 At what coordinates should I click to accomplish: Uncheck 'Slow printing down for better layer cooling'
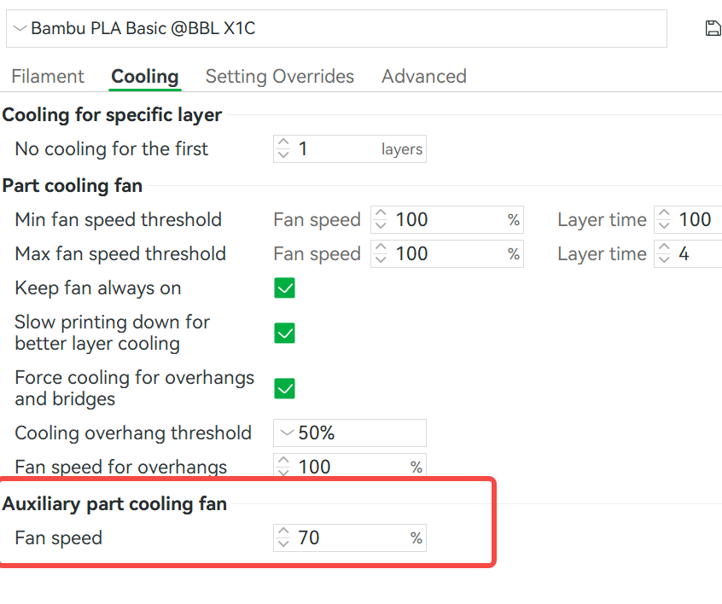(x=284, y=333)
